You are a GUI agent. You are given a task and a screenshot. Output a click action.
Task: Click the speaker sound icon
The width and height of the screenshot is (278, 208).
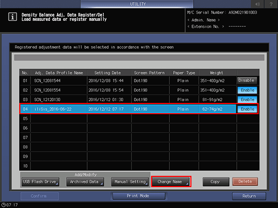pyautogui.click(x=258, y=4)
